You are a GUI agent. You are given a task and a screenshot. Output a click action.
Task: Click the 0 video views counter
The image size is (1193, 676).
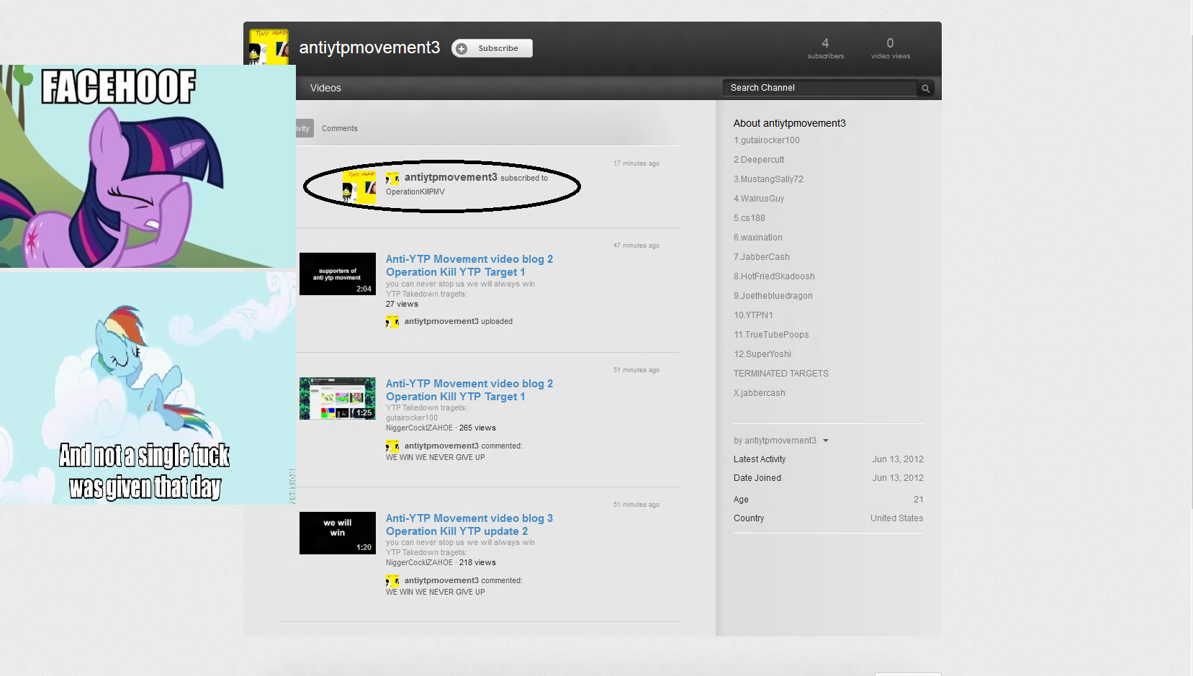coord(891,48)
